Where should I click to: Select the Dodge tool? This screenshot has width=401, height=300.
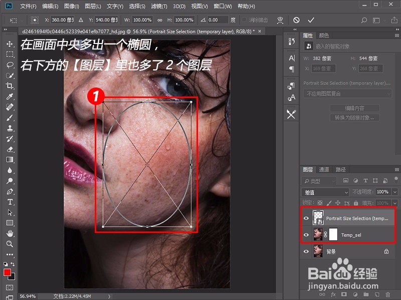(10, 181)
